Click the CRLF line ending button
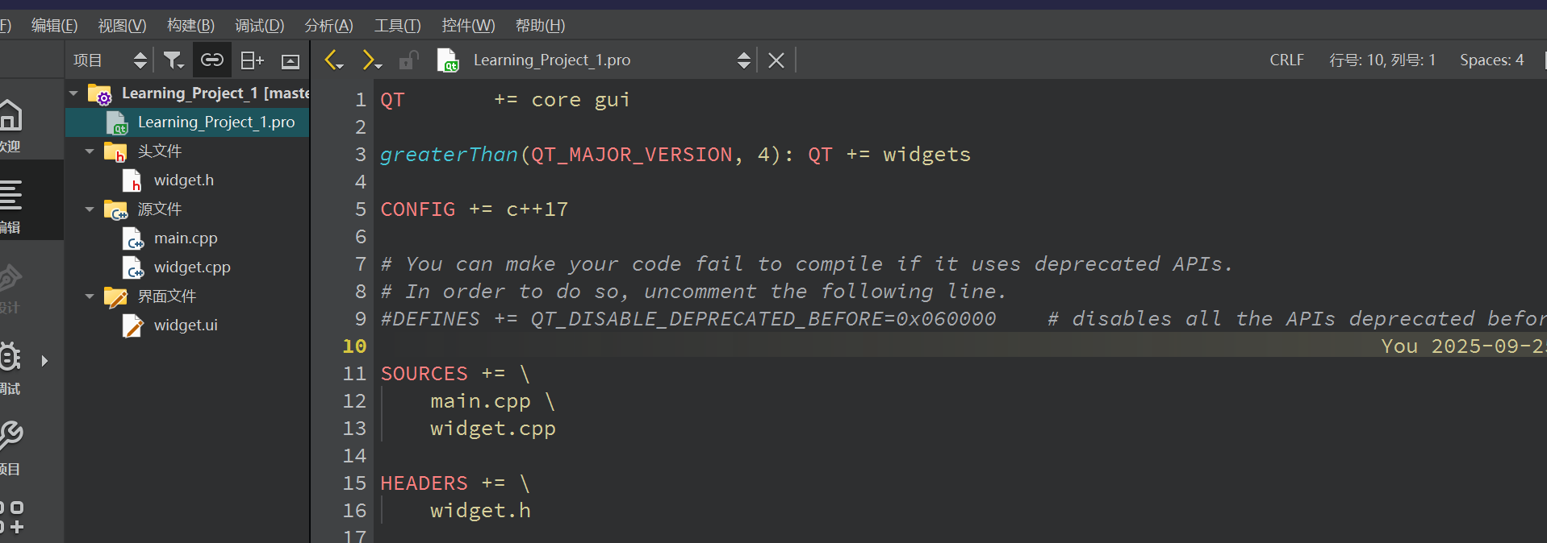Viewport: 1547px width, 543px height. (1286, 60)
